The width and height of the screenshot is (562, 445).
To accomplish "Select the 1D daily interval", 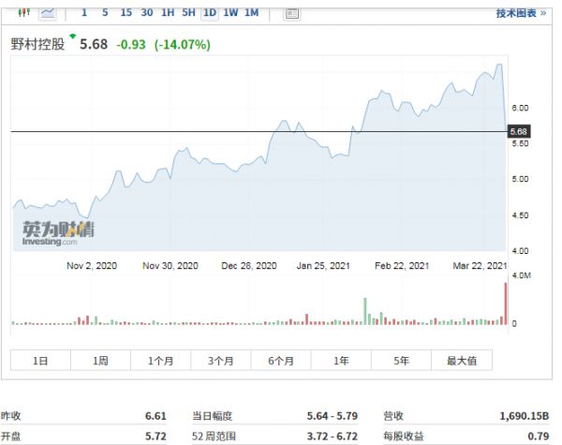I will pyautogui.click(x=210, y=13).
